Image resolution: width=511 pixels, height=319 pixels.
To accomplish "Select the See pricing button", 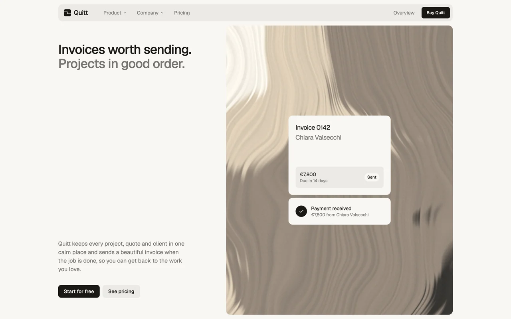I will pos(121,291).
